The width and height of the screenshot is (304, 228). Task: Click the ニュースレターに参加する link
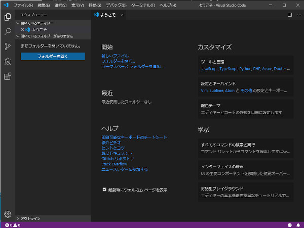tap(125, 169)
